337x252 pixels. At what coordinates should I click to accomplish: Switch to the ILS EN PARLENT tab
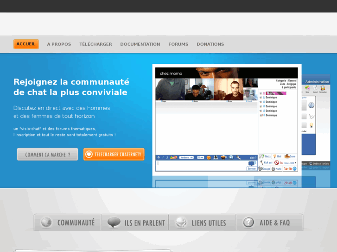pyautogui.click(x=135, y=222)
